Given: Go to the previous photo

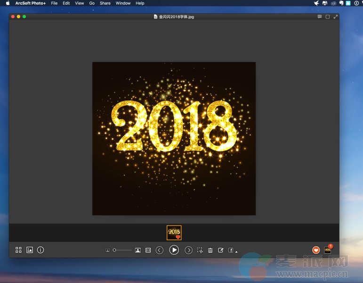Looking at the screenshot, I should tap(160, 250).
